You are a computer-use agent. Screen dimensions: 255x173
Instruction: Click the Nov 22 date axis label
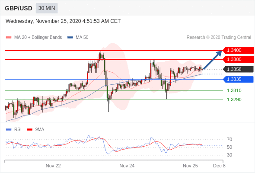pos(53,166)
